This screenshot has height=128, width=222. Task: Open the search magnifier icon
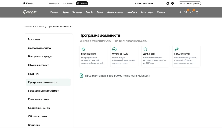[180, 12]
